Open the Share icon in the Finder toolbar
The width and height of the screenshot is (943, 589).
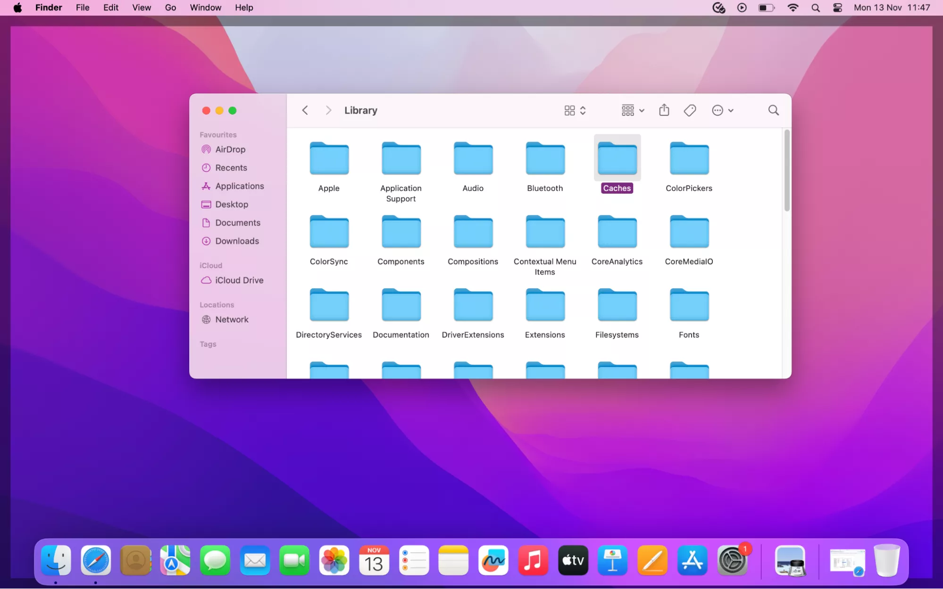664,110
